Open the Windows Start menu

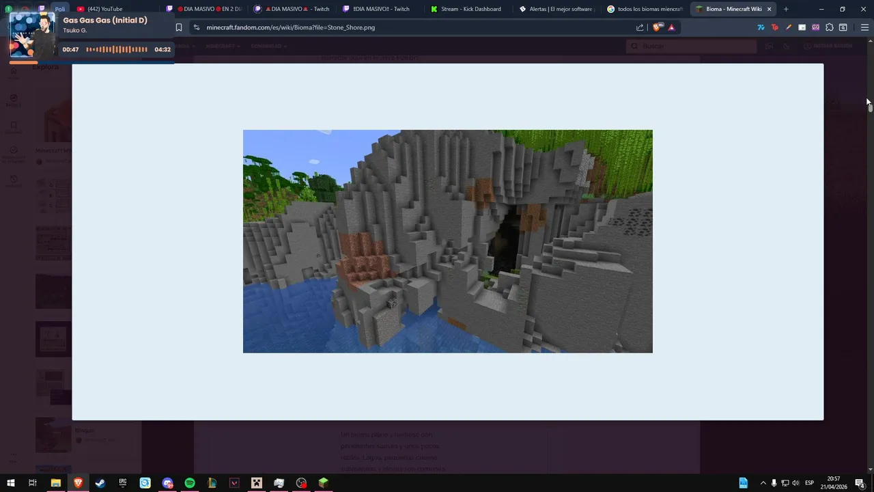(10, 483)
